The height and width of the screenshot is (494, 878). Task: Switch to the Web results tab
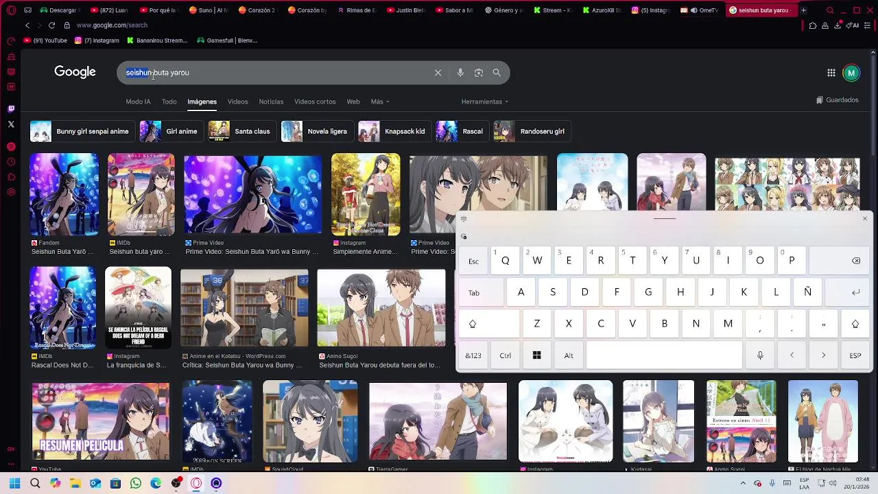[353, 102]
